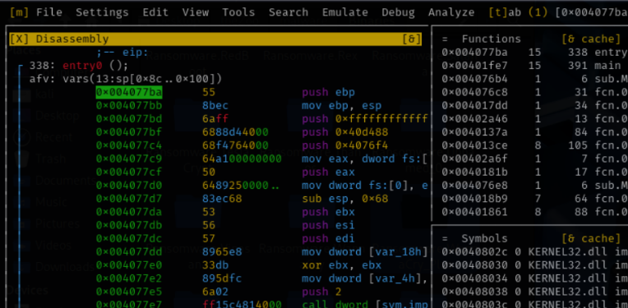Click the push ebx instruction
This screenshot has height=308, width=628.
(329, 212)
